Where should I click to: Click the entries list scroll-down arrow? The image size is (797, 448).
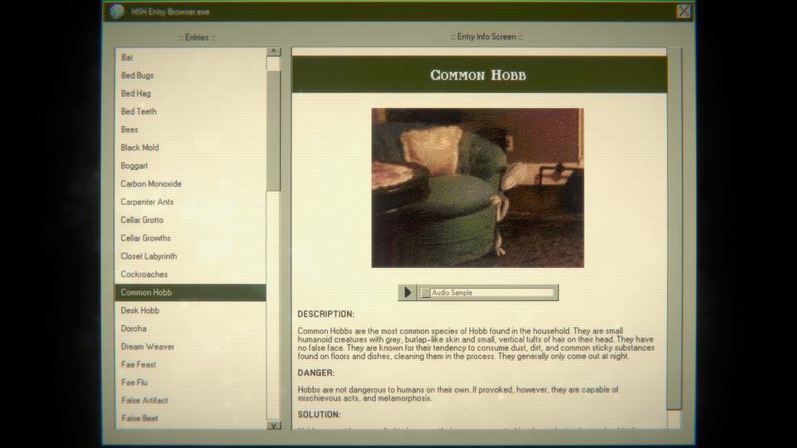(273, 425)
